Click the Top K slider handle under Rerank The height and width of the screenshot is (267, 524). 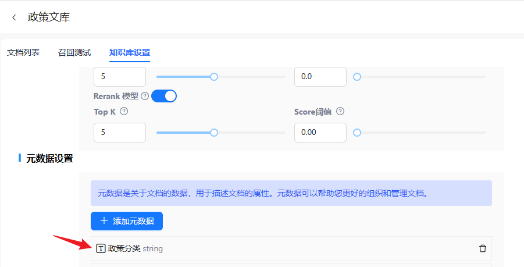(x=214, y=133)
